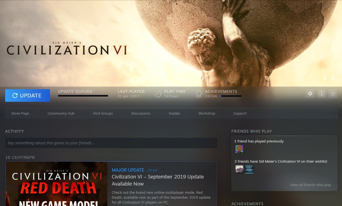
Task: Open the Support link
Action: pos(240,113)
